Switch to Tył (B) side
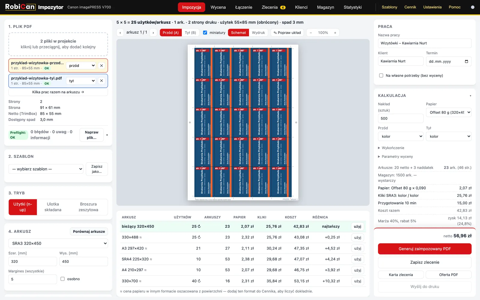480x300 pixels. 190,33
